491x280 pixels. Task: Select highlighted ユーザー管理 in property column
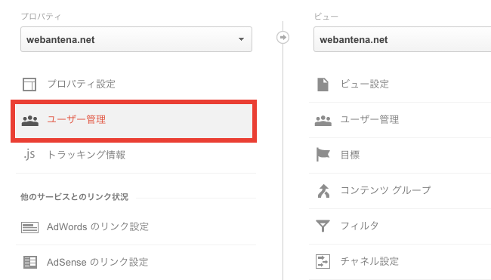click(134, 121)
